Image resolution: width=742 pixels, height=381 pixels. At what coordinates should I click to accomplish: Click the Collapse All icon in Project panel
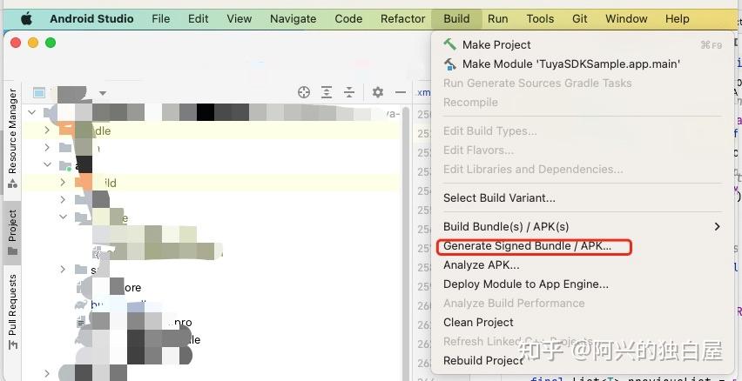[348, 93]
